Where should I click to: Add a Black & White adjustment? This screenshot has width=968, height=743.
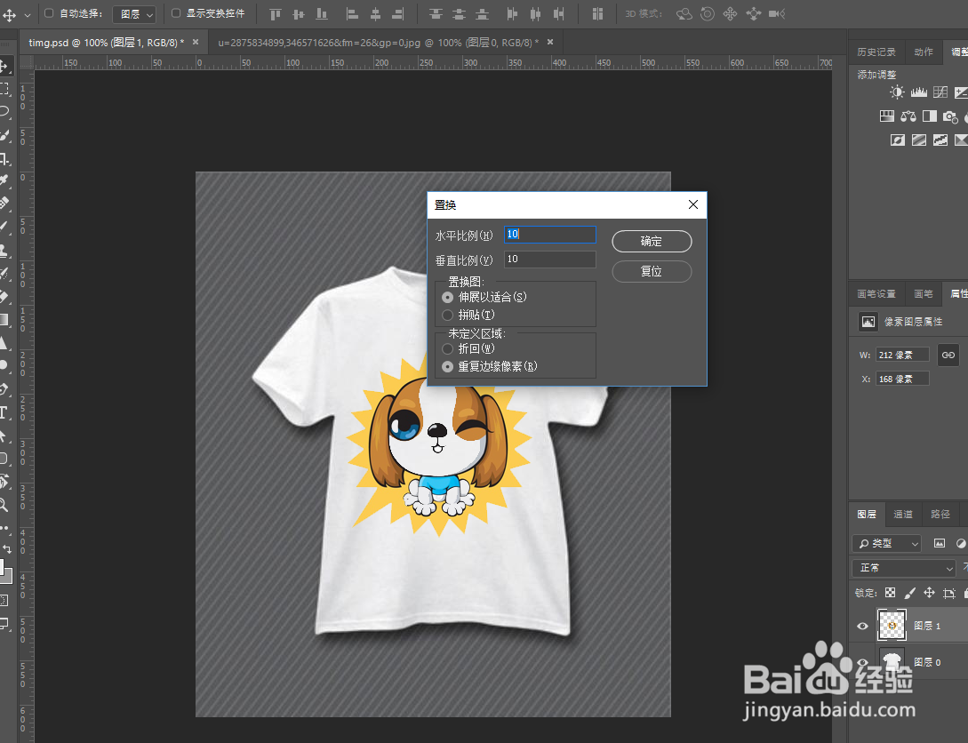click(x=930, y=116)
